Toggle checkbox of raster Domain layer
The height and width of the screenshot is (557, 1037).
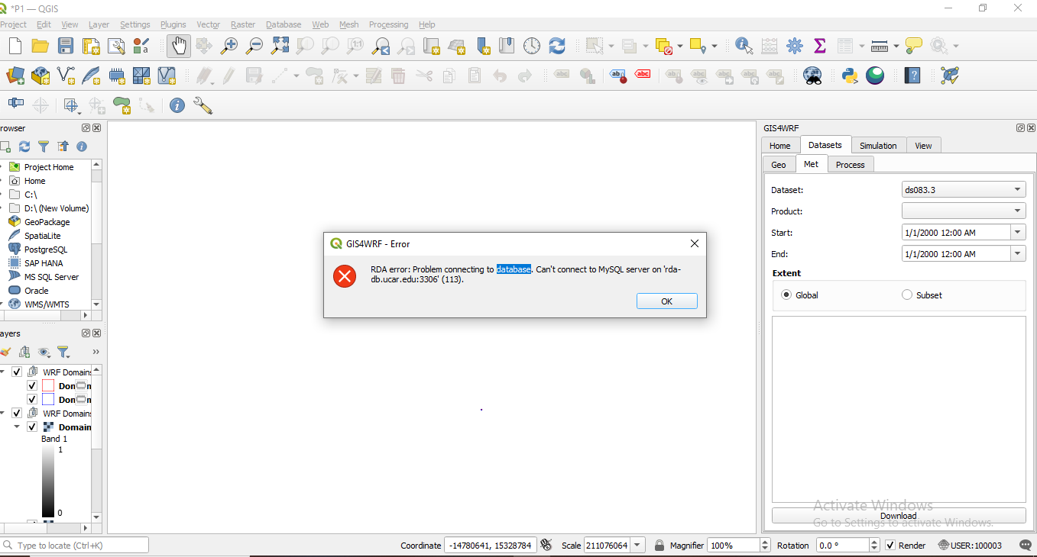pos(32,427)
